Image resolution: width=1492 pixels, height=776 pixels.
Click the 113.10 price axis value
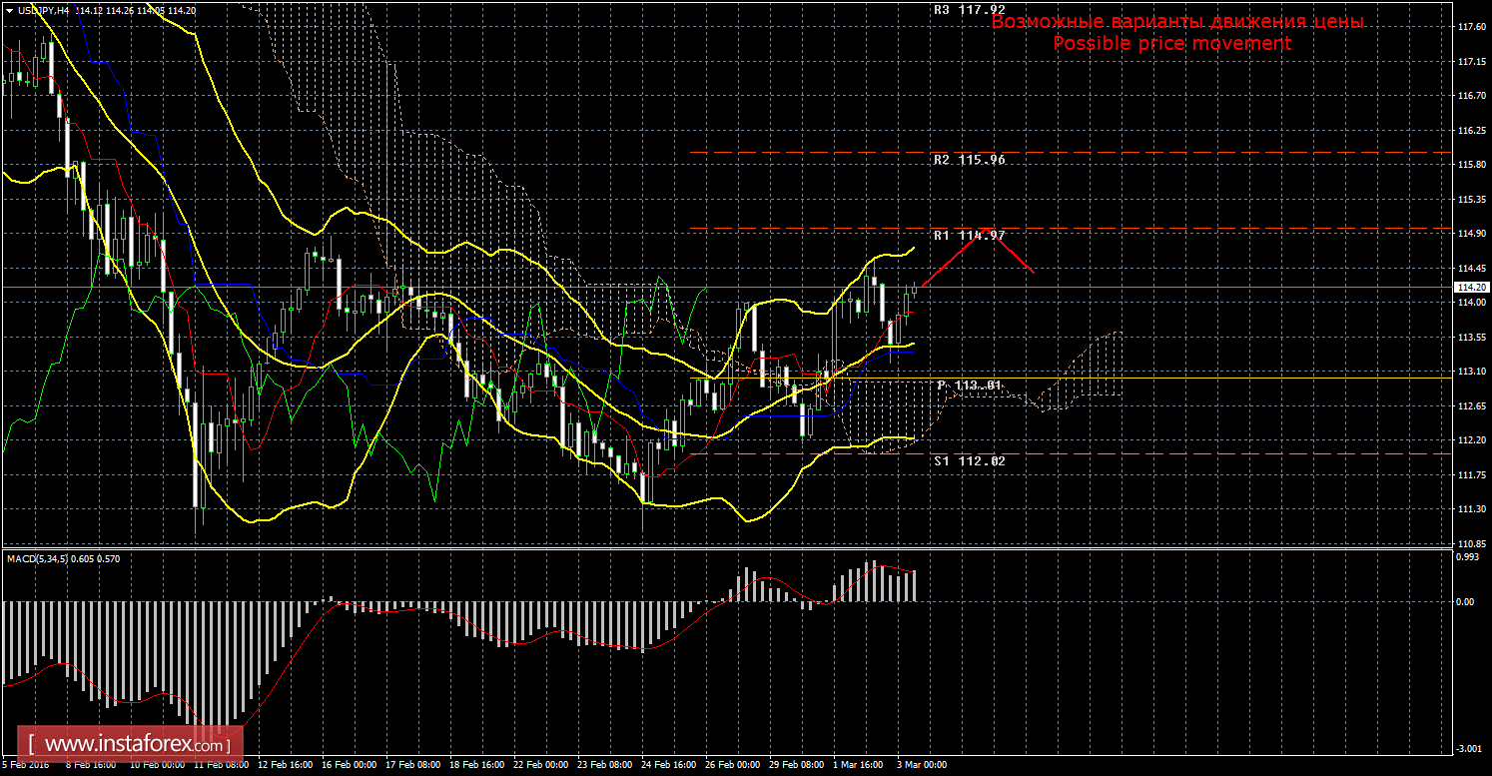tap(1472, 373)
